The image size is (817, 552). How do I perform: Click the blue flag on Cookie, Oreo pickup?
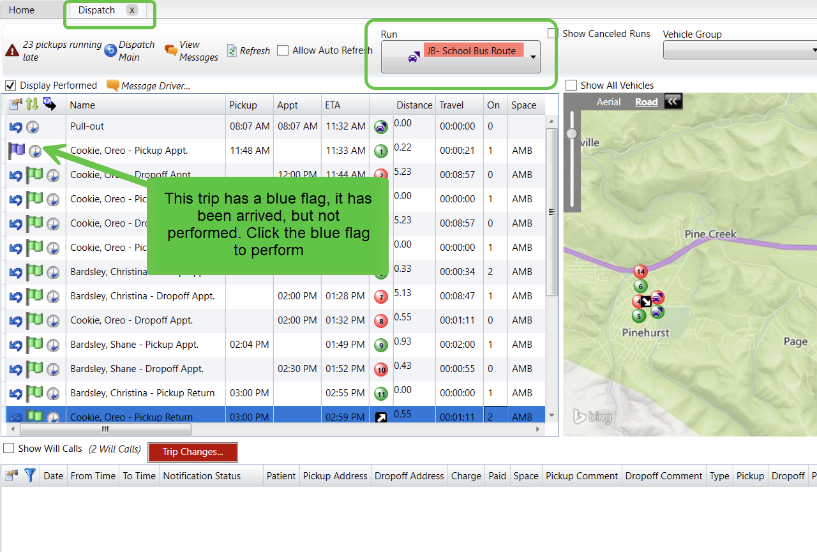pyautogui.click(x=16, y=151)
